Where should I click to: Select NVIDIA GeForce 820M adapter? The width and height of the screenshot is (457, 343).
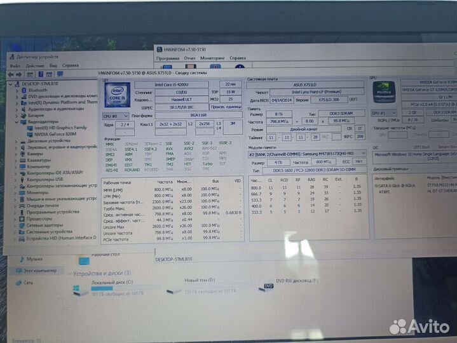58,135
